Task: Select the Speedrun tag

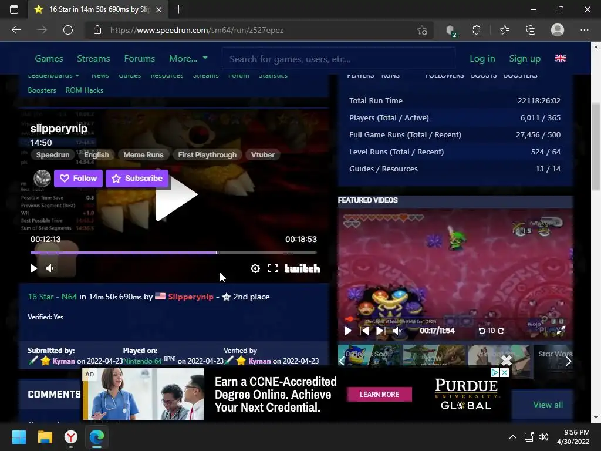Action: pos(53,155)
